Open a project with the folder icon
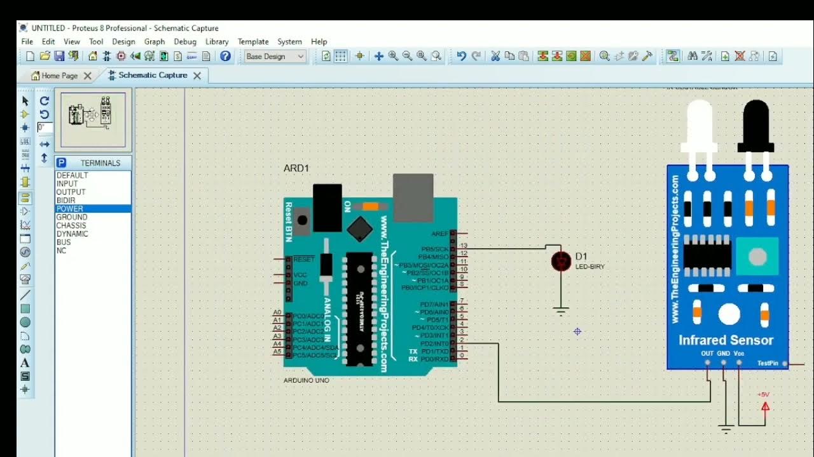814x457 pixels. pos(45,56)
